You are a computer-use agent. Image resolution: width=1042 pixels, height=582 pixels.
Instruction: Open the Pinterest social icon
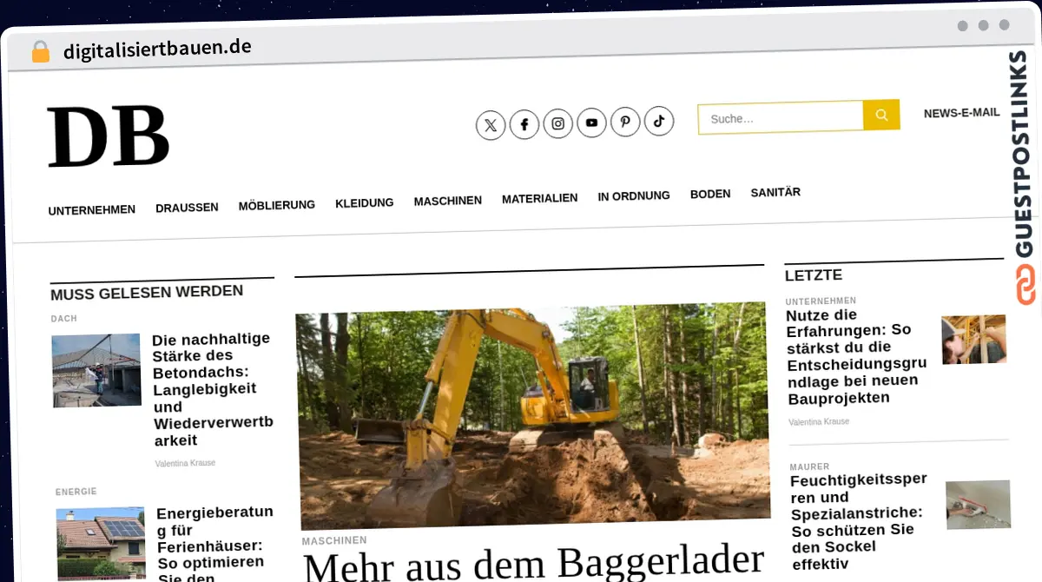pos(625,122)
